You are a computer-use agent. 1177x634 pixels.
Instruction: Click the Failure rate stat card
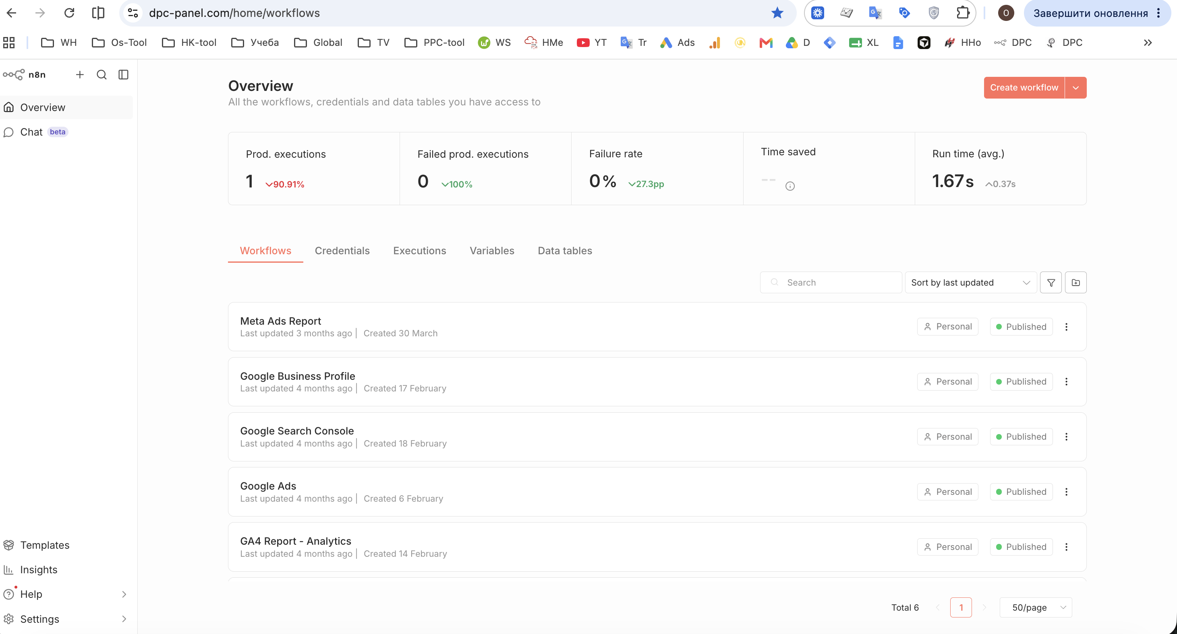pyautogui.click(x=657, y=169)
